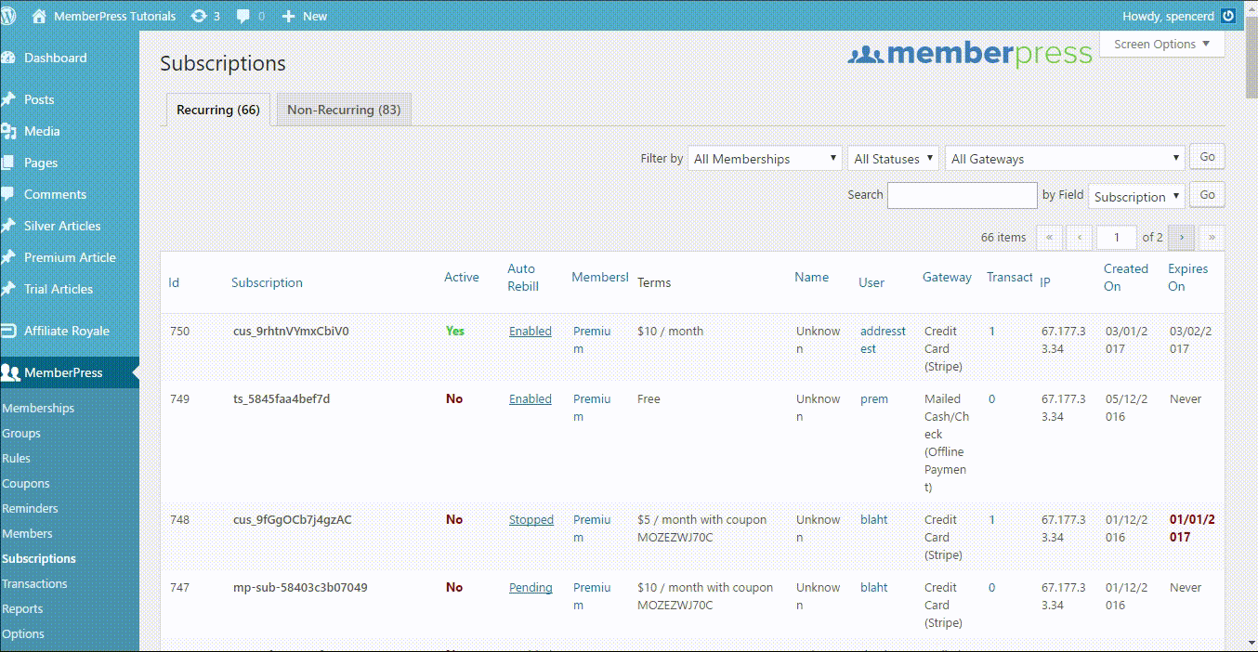Open Reminders in MemberPress submenu
The height and width of the screenshot is (652, 1258).
coord(30,508)
